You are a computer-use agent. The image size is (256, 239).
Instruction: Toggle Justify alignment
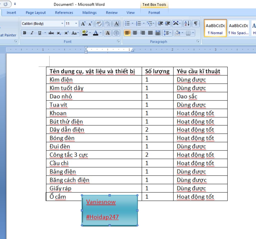[150, 33]
